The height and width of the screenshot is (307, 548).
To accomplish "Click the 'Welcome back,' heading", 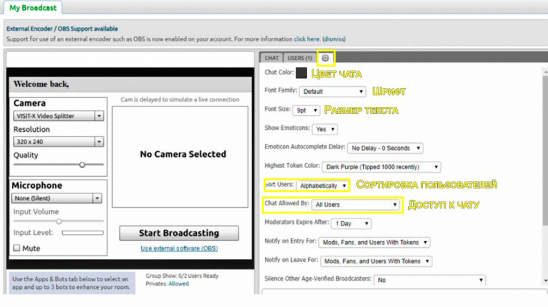I will 41,84.
